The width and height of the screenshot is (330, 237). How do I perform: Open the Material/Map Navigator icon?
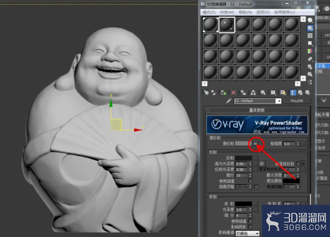[x=310, y=82]
